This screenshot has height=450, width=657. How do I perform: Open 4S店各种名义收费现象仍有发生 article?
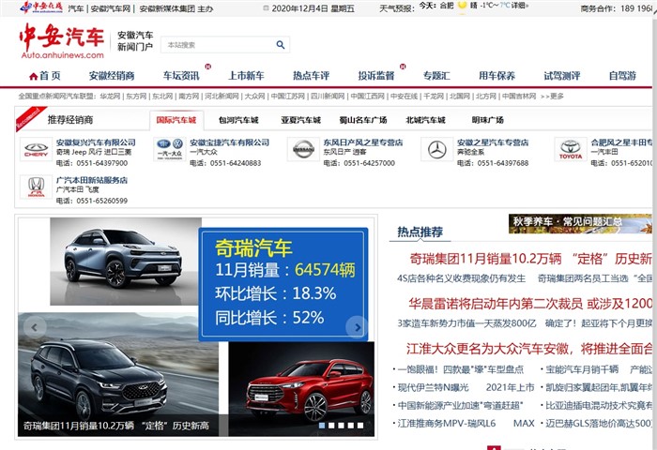pos(462,278)
